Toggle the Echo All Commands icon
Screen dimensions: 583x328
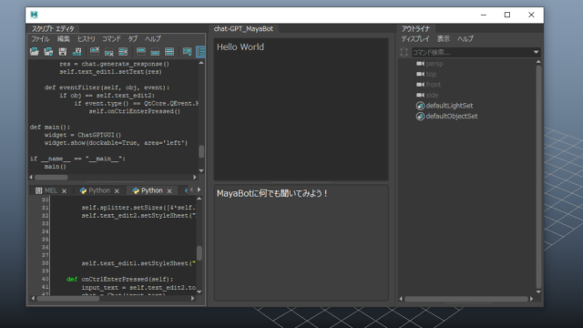point(187,52)
